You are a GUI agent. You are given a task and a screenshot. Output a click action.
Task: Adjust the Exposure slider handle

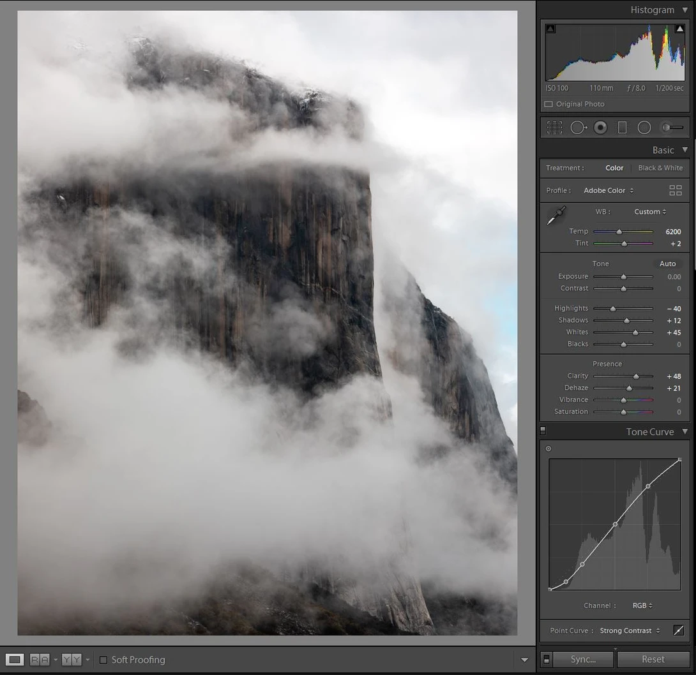click(623, 277)
